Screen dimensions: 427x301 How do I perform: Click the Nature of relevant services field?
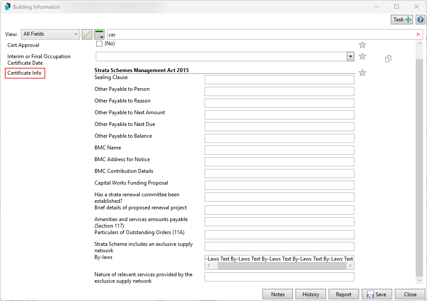click(279, 277)
